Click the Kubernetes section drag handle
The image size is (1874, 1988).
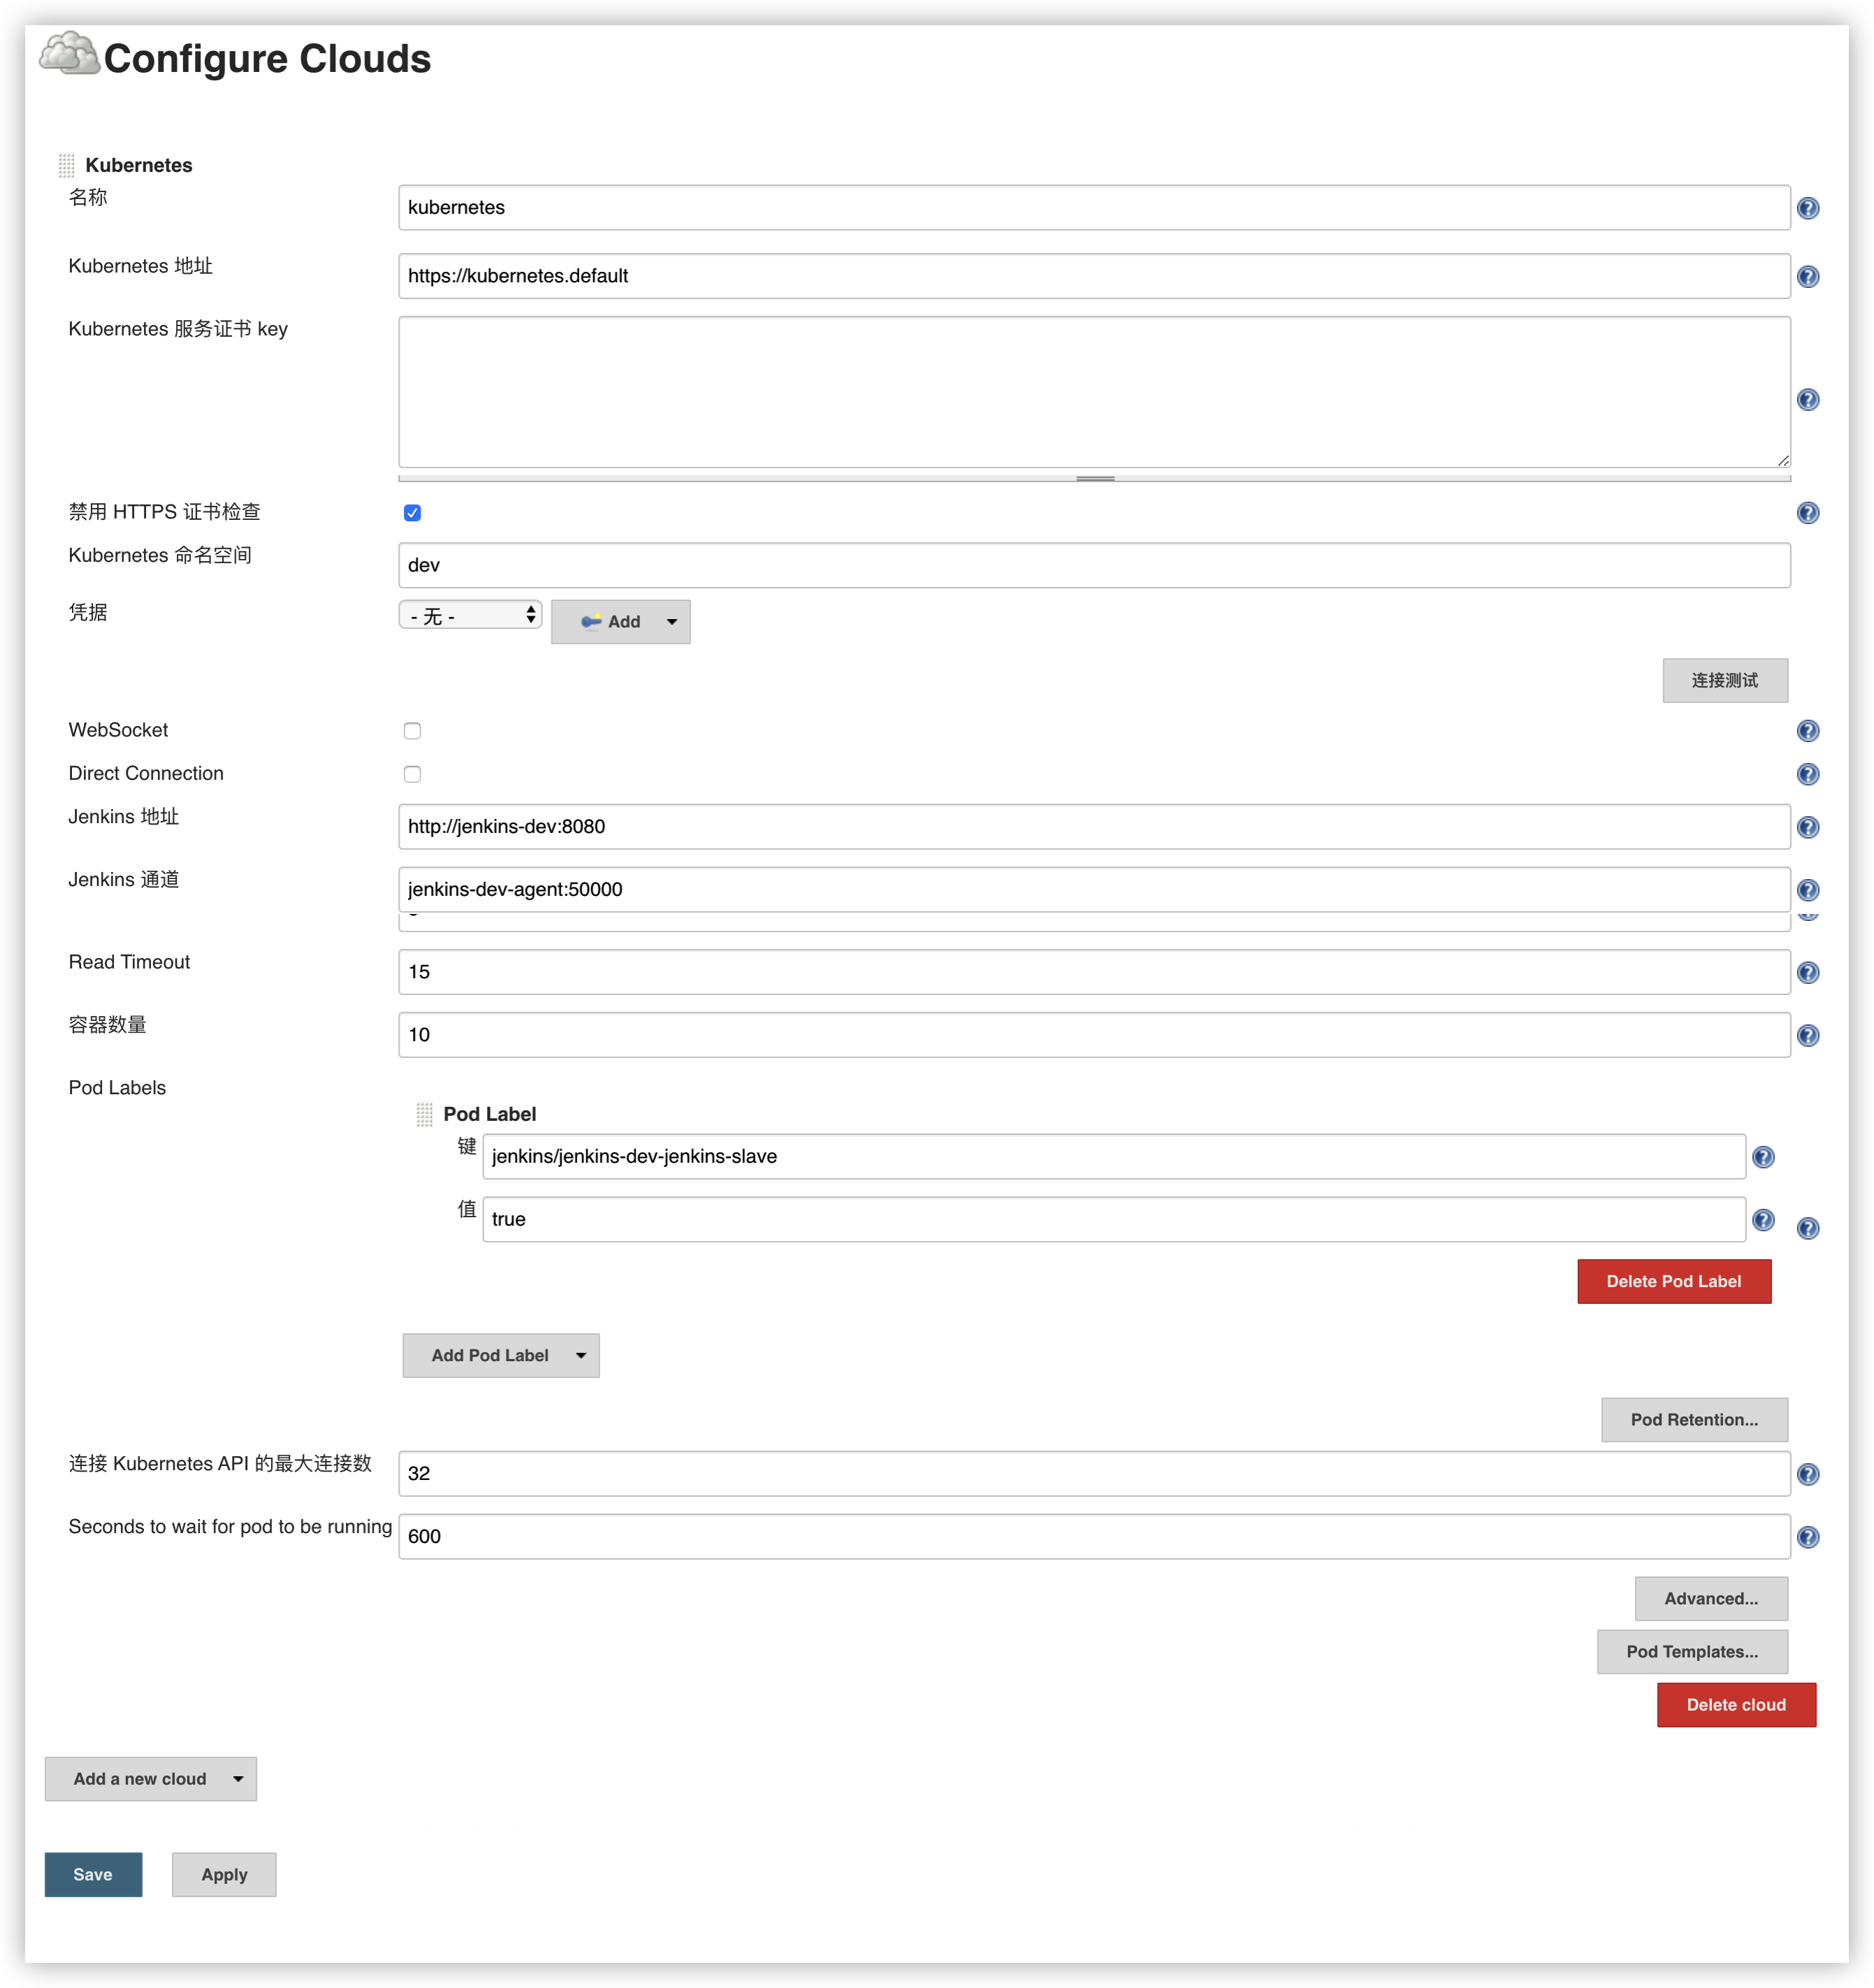click(67, 165)
